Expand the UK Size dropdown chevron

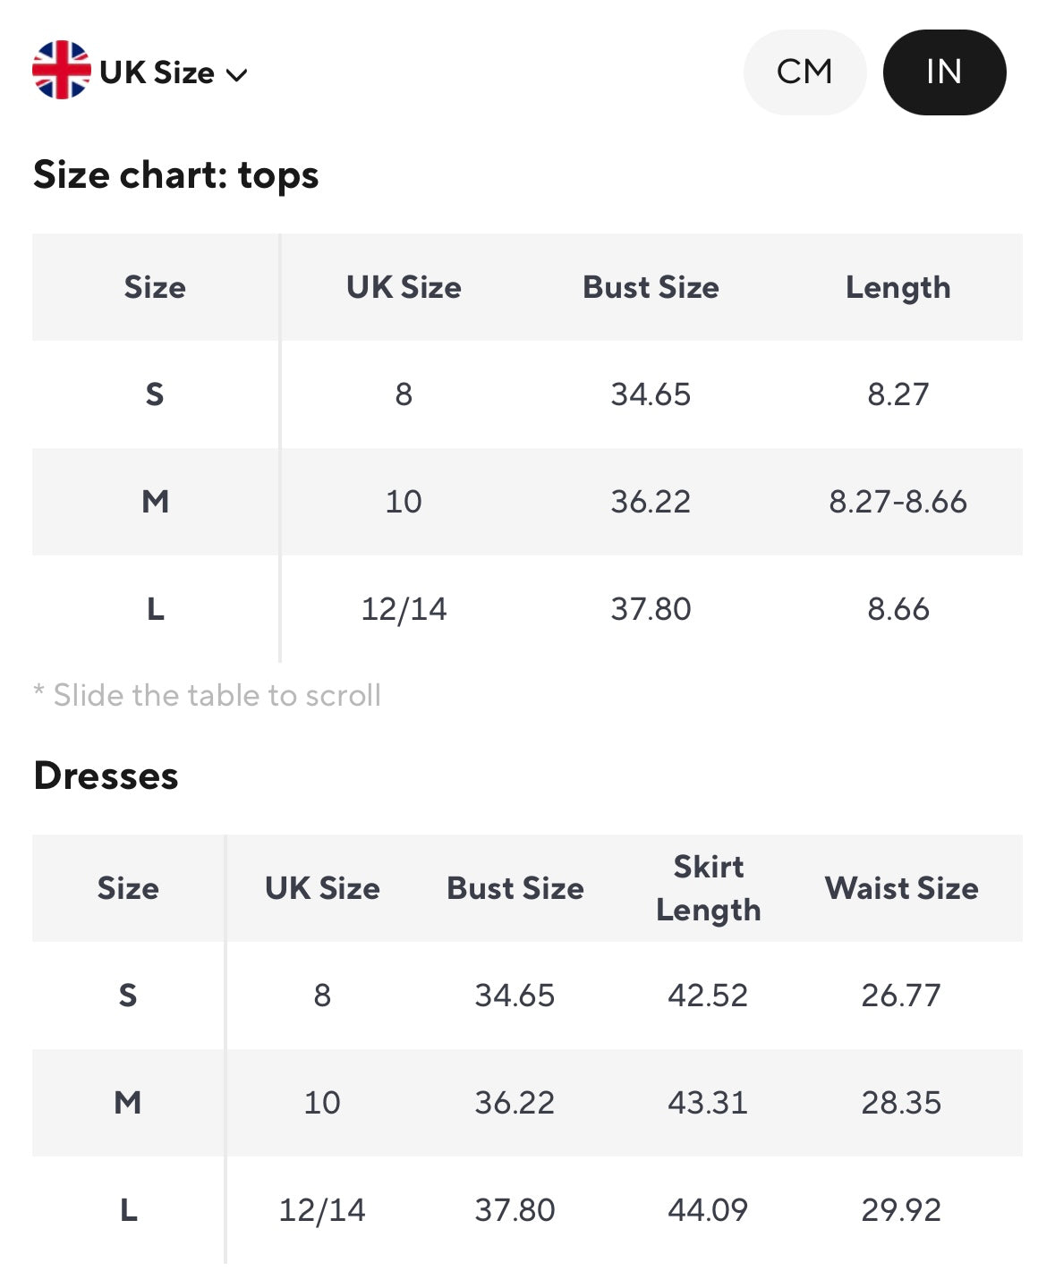pyautogui.click(x=237, y=74)
